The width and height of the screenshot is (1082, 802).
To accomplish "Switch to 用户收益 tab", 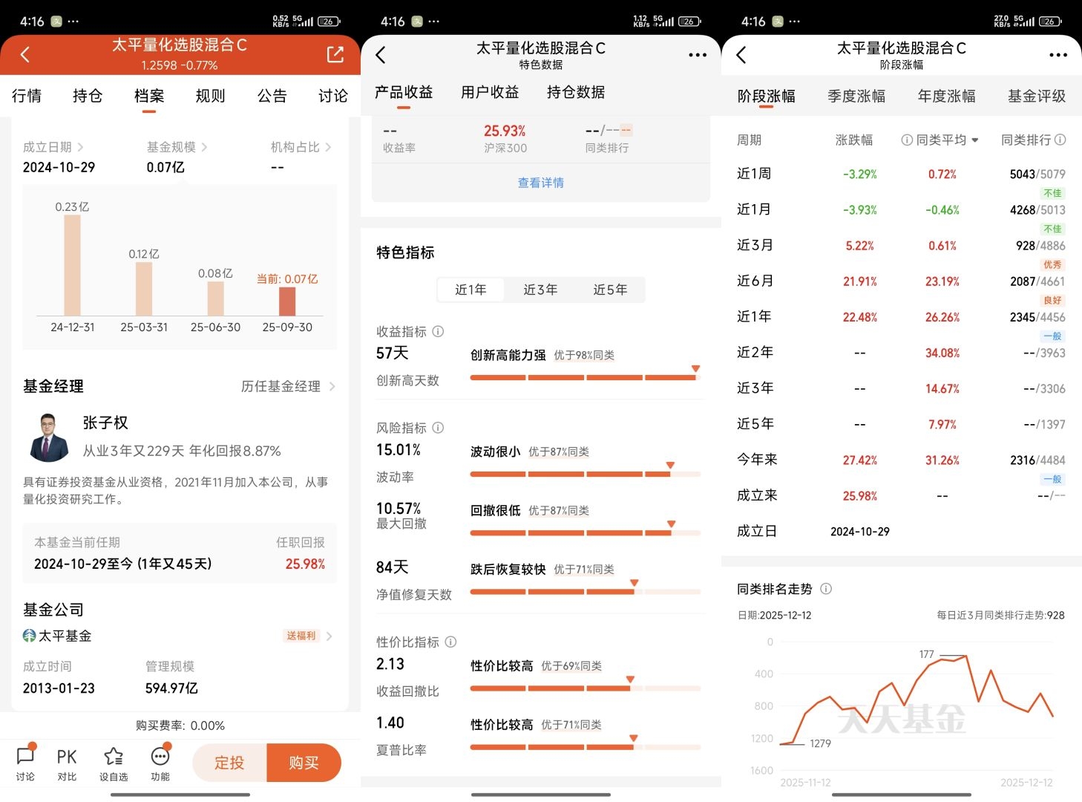I will (490, 92).
